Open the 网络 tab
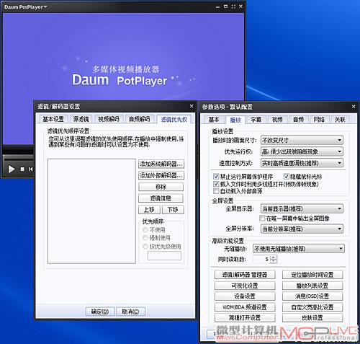Image resolution: width=360 pixels, height=344 pixels. [319, 120]
